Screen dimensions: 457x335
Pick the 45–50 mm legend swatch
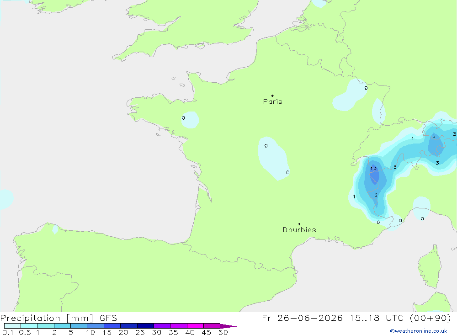point(212,326)
